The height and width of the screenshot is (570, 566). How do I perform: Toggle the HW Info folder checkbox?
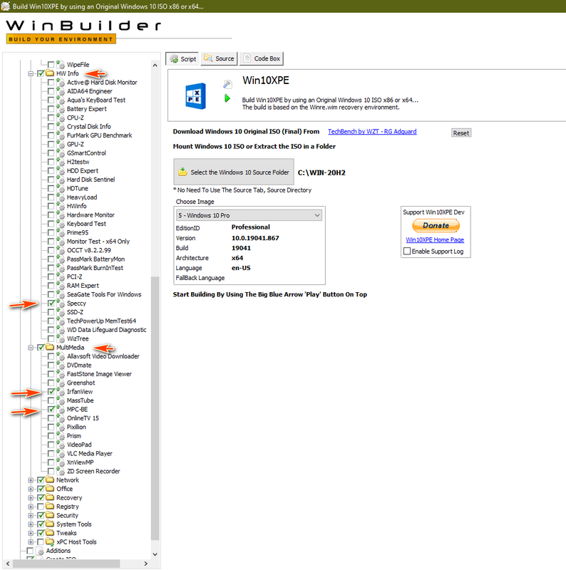41,73
